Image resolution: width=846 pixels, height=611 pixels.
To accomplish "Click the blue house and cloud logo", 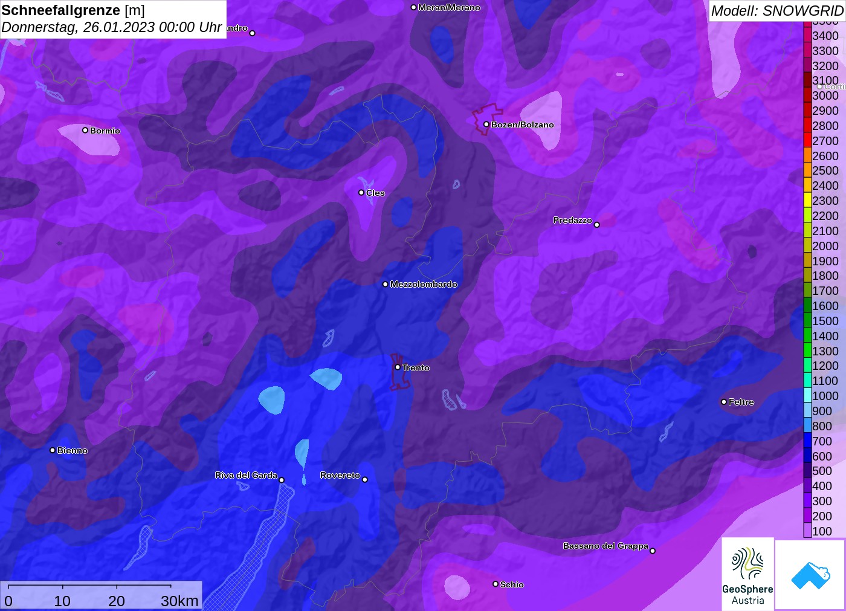I will click(810, 575).
